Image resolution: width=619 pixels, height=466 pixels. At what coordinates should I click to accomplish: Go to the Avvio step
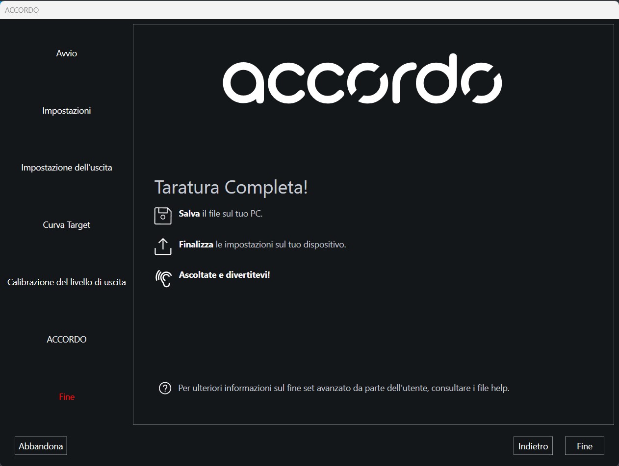(x=67, y=53)
